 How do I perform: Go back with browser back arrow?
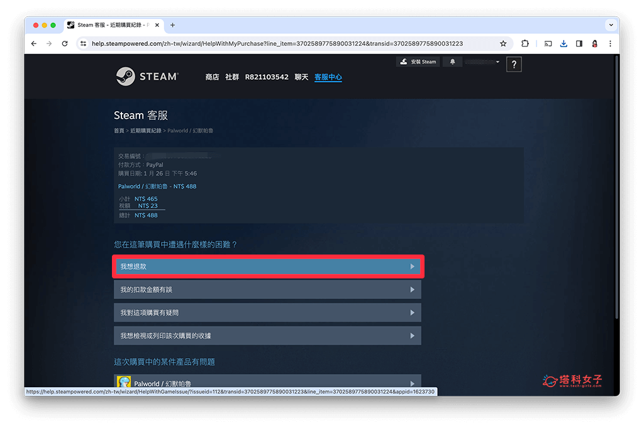34,43
